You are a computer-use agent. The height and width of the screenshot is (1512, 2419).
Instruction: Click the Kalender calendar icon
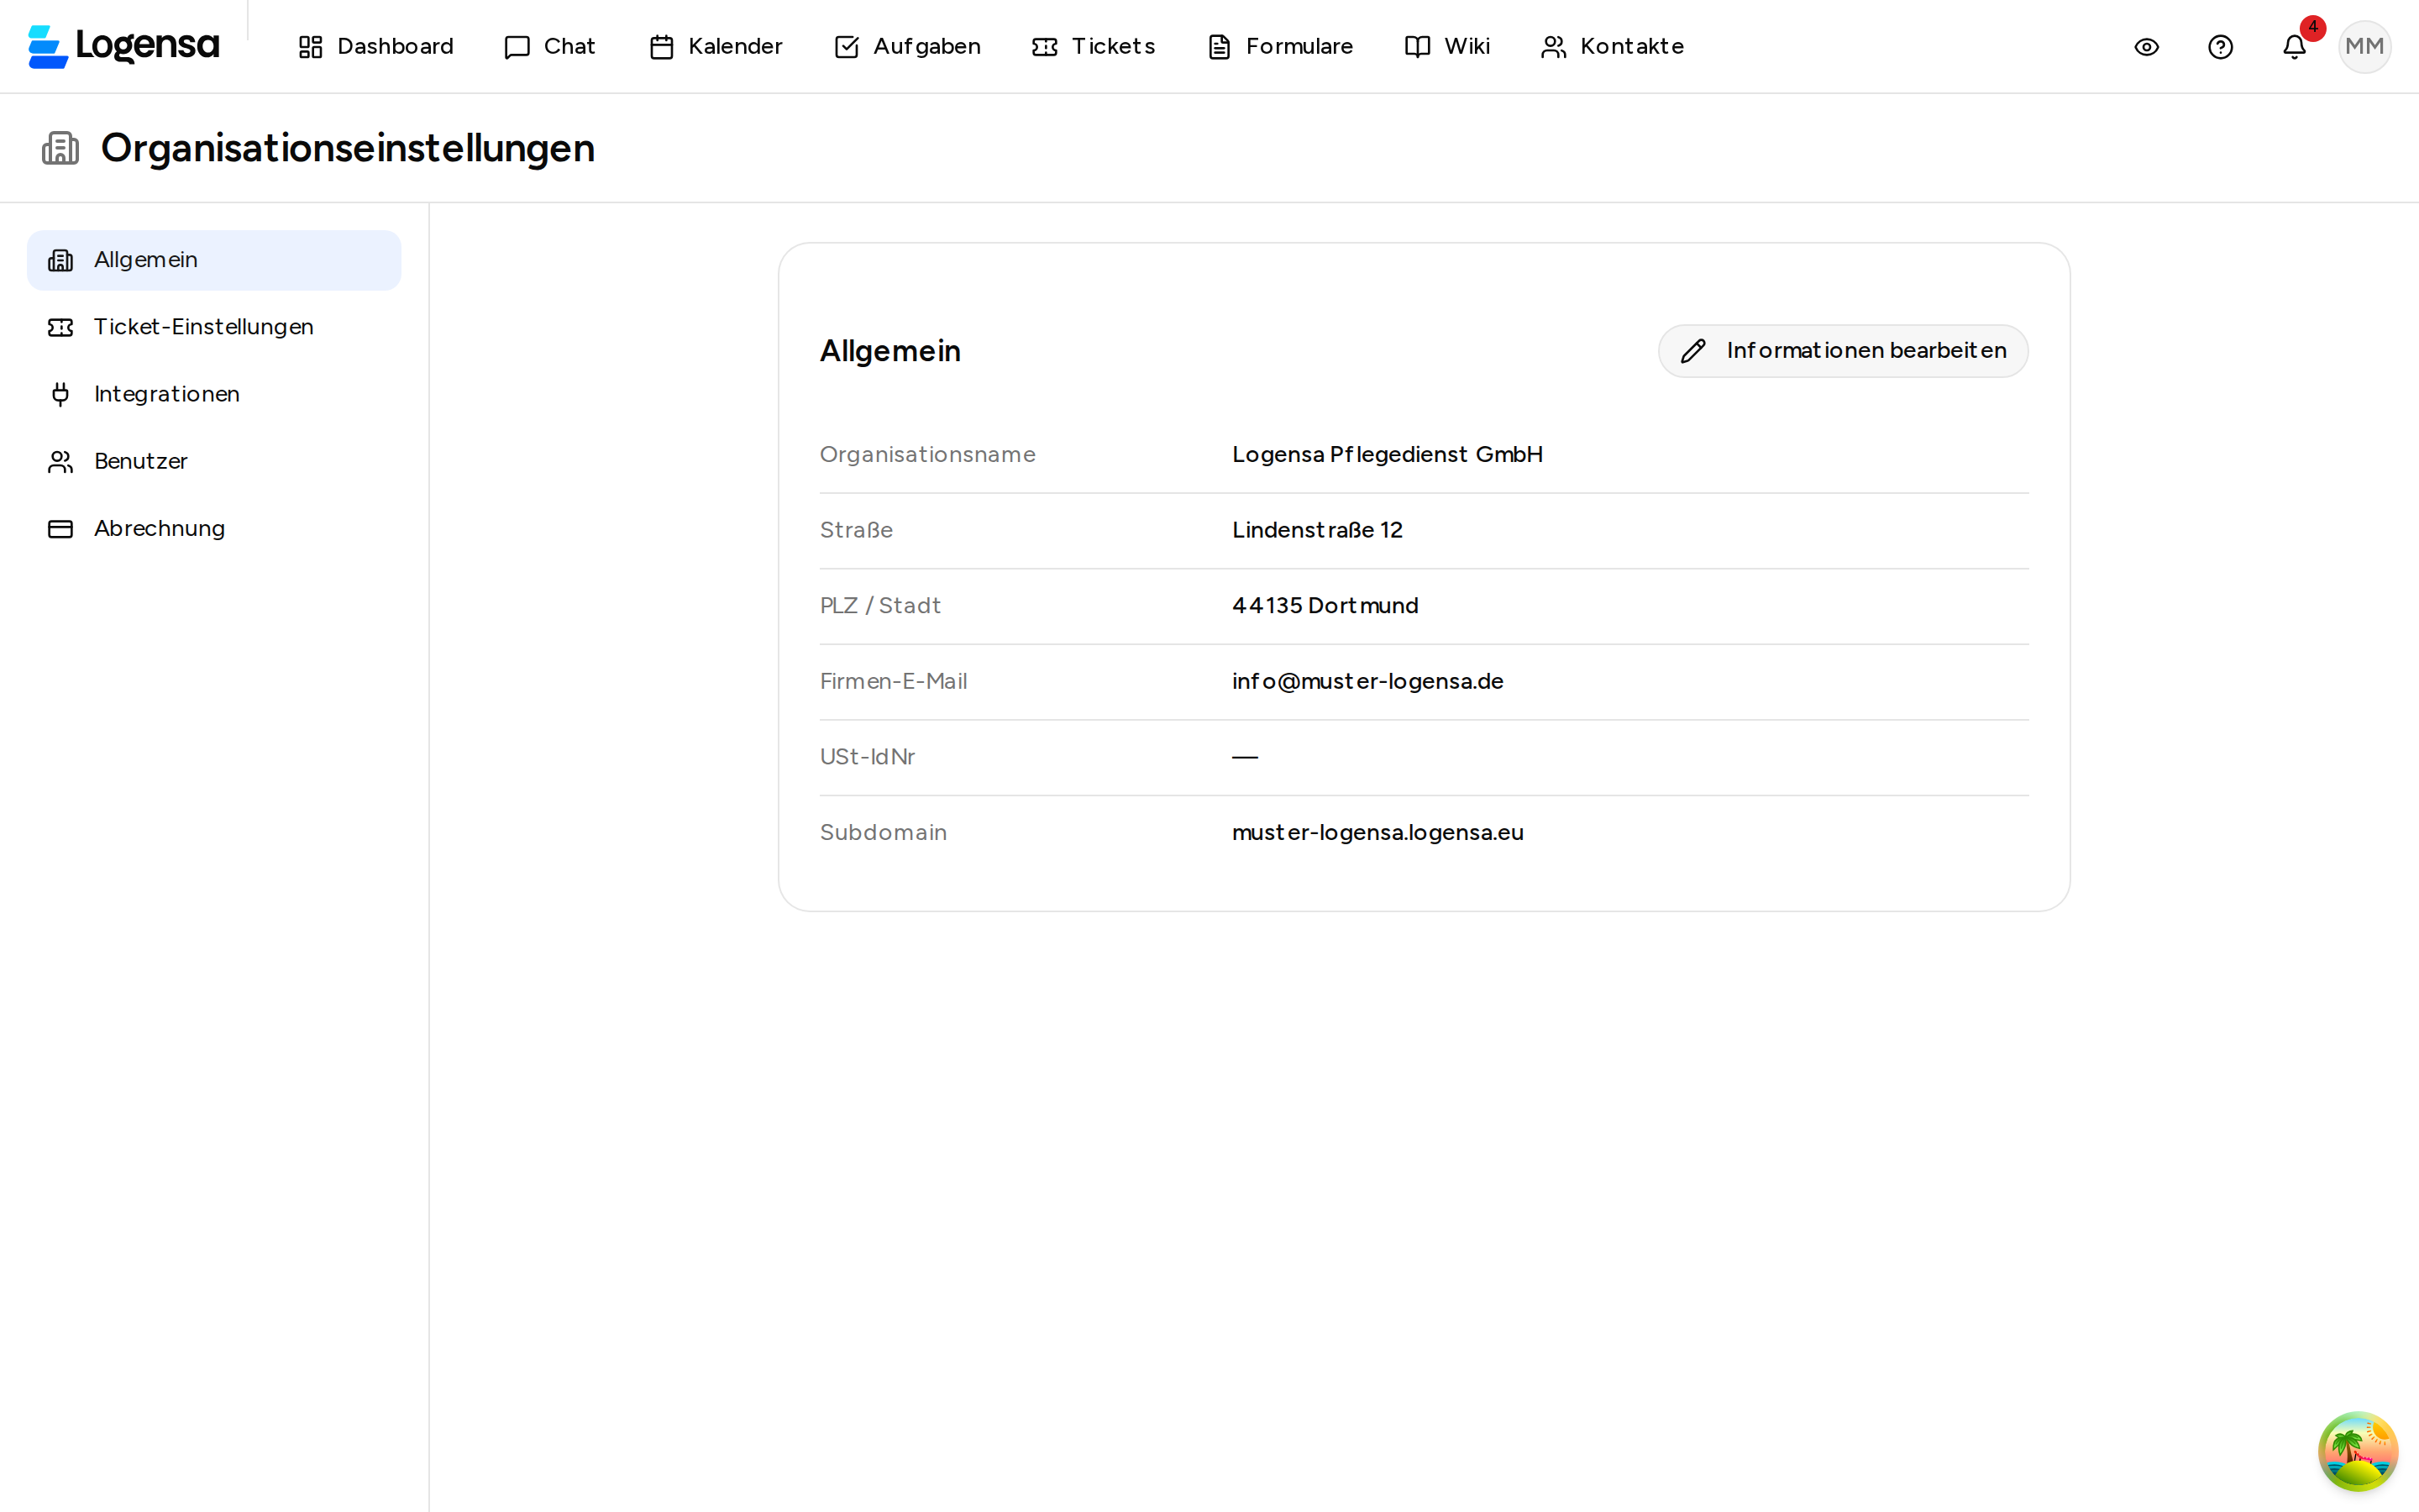click(662, 47)
